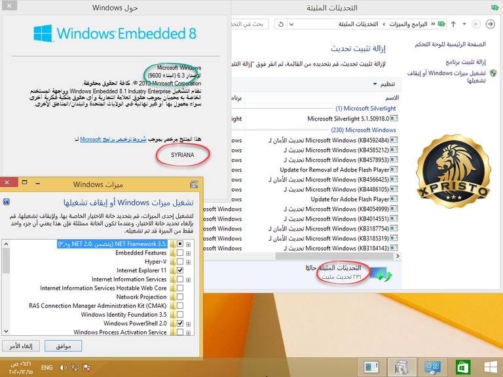Enable IIS Hostable Web Core checkbox
This screenshot has height=377, width=503.
pos(180,288)
